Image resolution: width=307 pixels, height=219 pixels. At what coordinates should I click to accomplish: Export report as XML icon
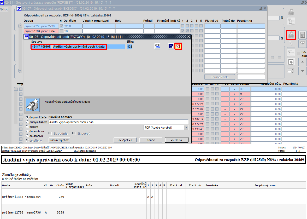157,47
